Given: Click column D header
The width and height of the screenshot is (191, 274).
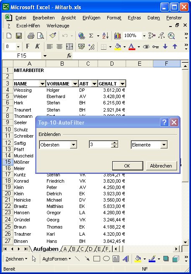Looking at the screenshot, I should tap(112, 64).
